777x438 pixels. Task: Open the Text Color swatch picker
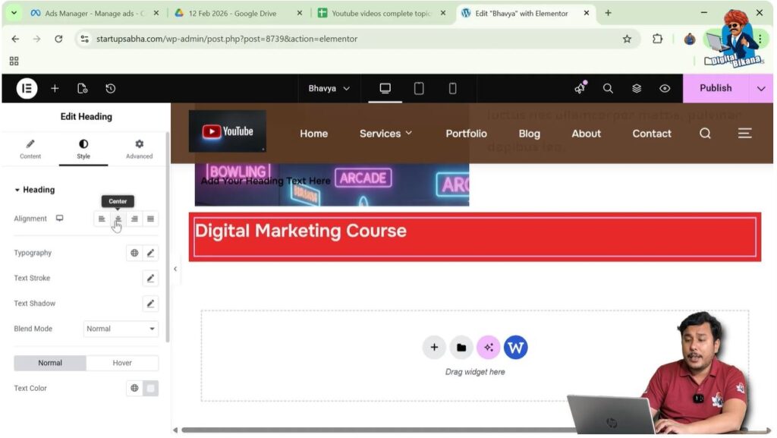click(x=151, y=388)
